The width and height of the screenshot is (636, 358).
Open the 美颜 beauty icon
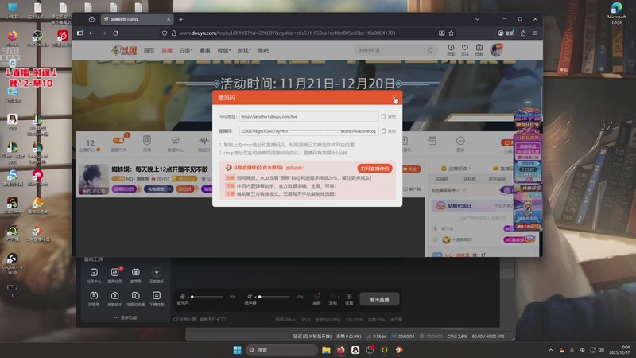[x=316, y=299]
